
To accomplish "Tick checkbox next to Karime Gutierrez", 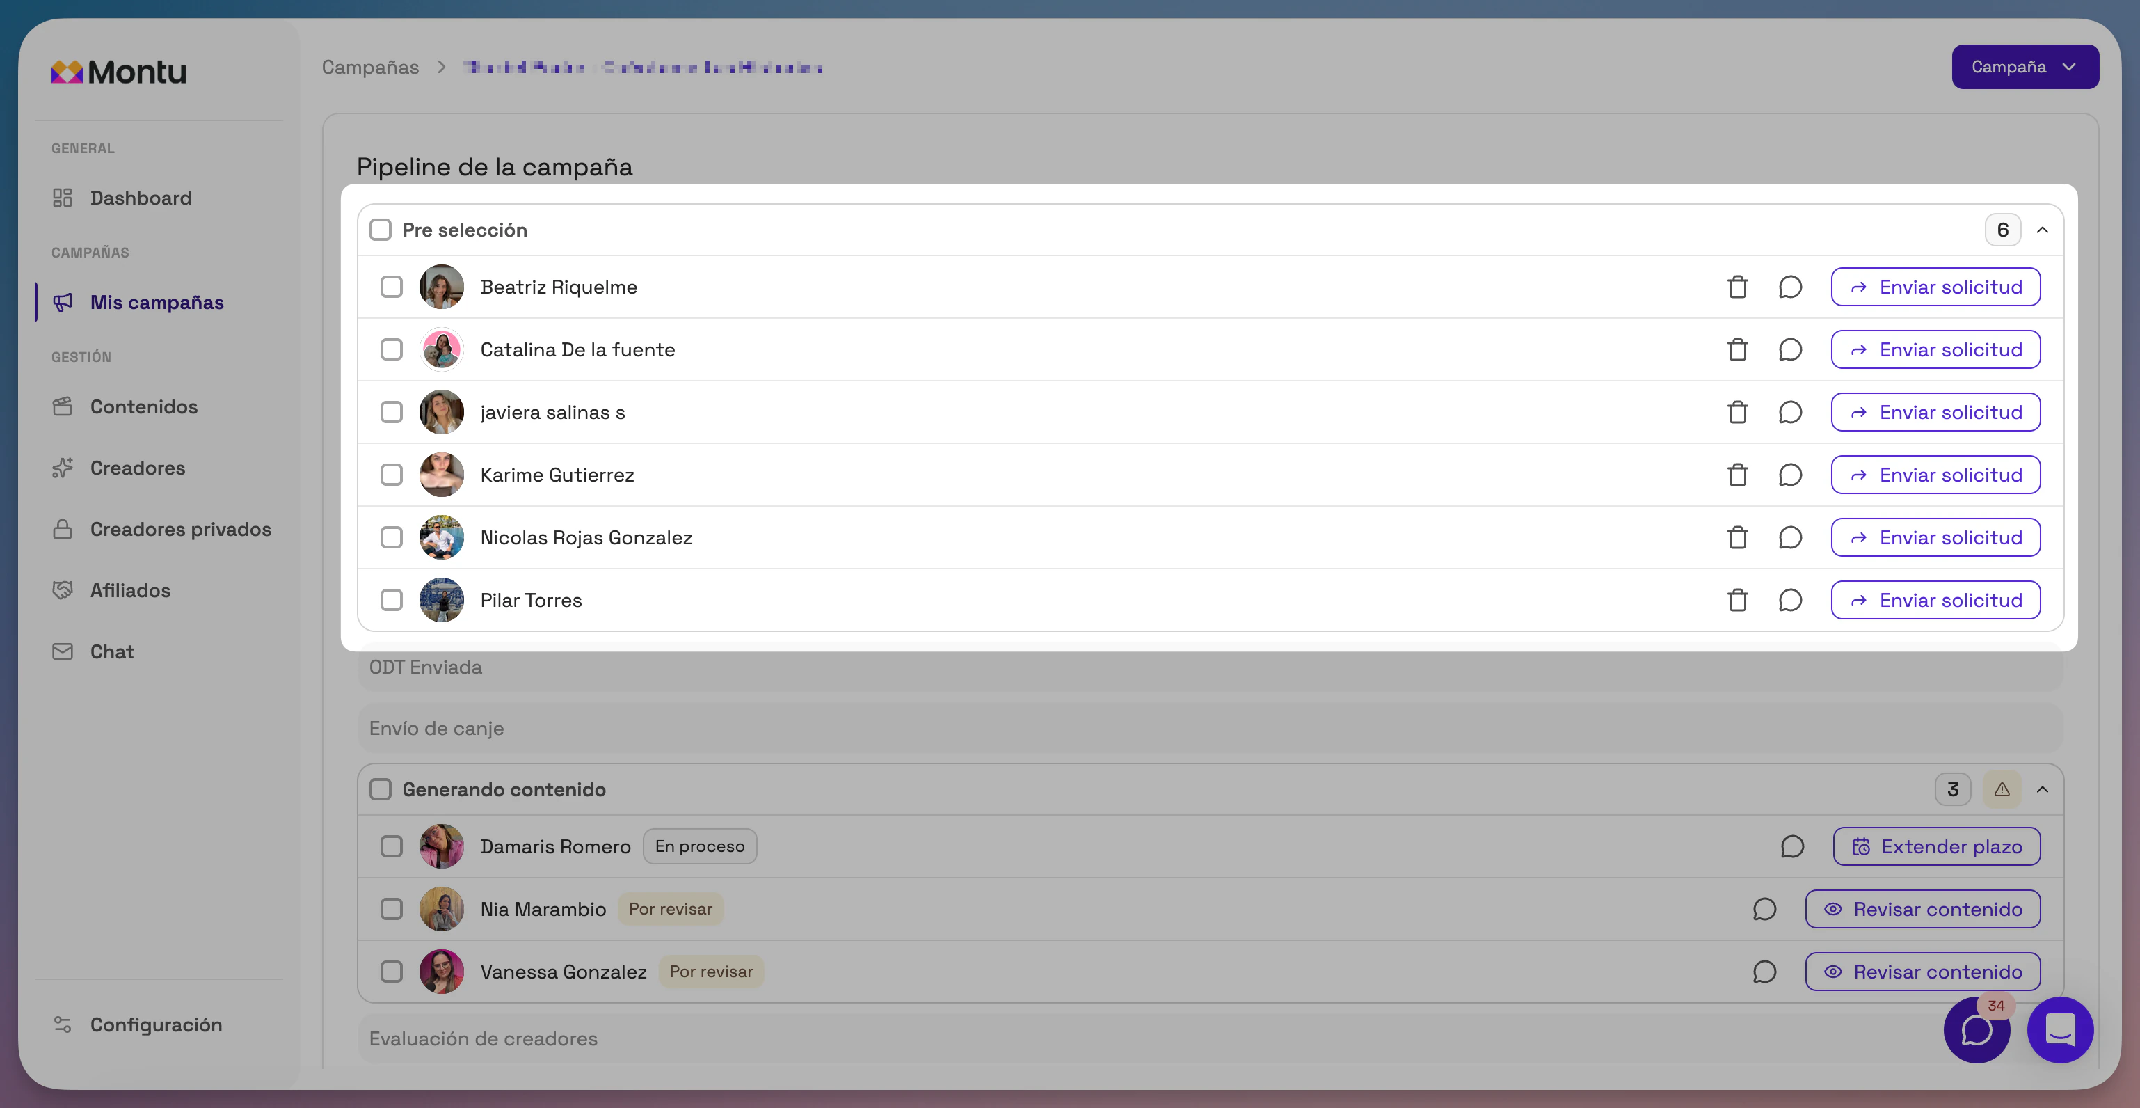I will point(391,475).
